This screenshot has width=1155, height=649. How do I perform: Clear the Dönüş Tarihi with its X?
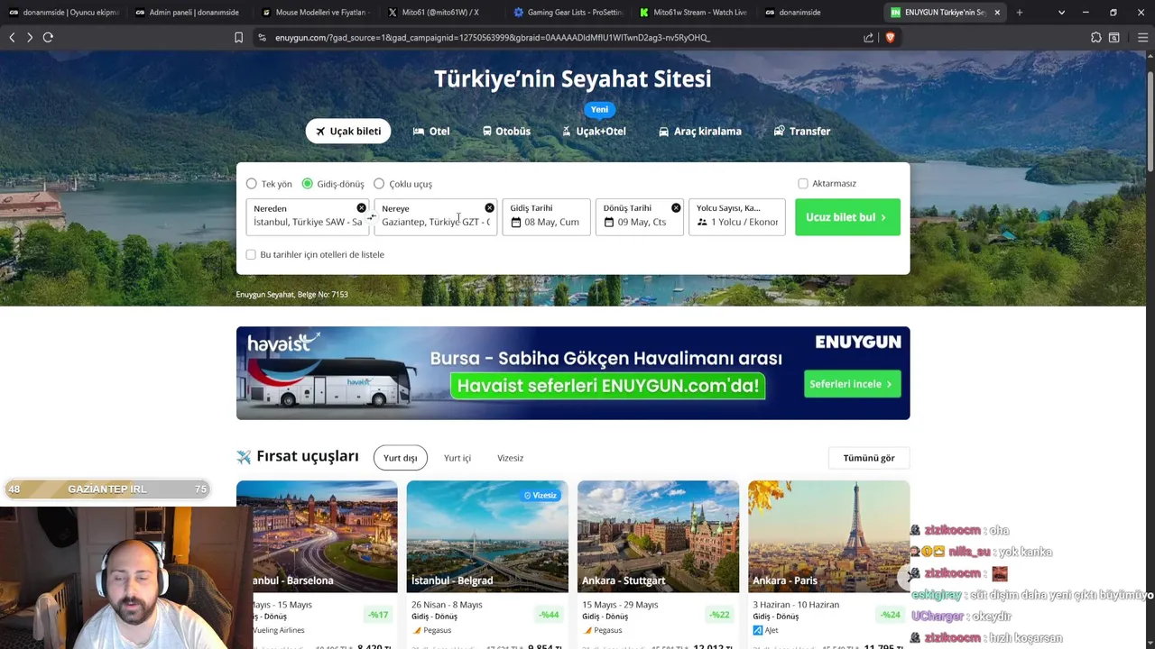[676, 208]
